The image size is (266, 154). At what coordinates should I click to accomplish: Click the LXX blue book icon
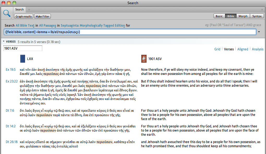click(x=23, y=59)
